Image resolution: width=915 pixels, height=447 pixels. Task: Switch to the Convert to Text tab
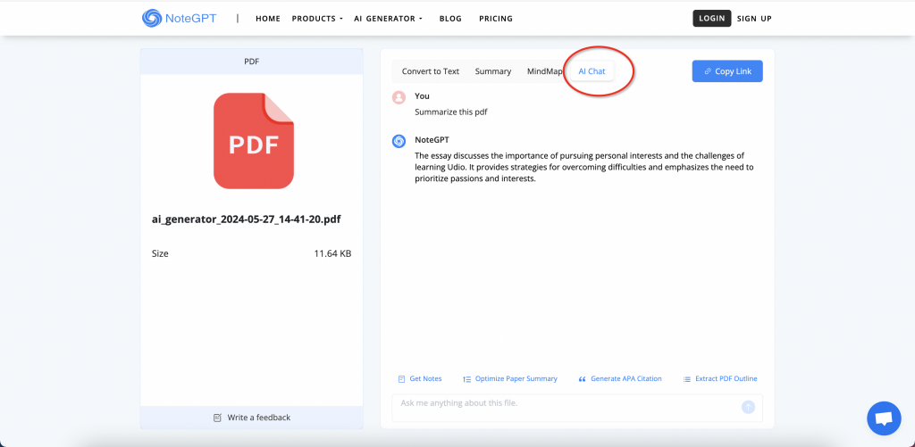(x=430, y=71)
